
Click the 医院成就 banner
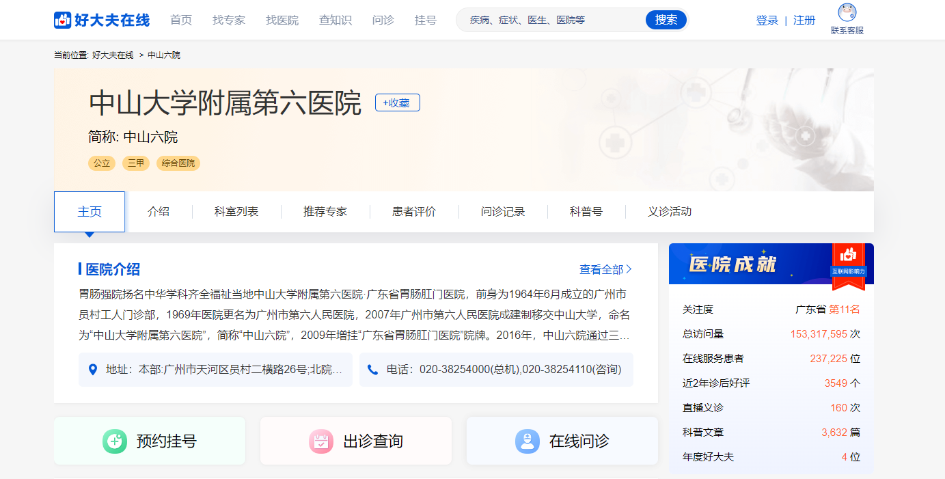point(771,264)
